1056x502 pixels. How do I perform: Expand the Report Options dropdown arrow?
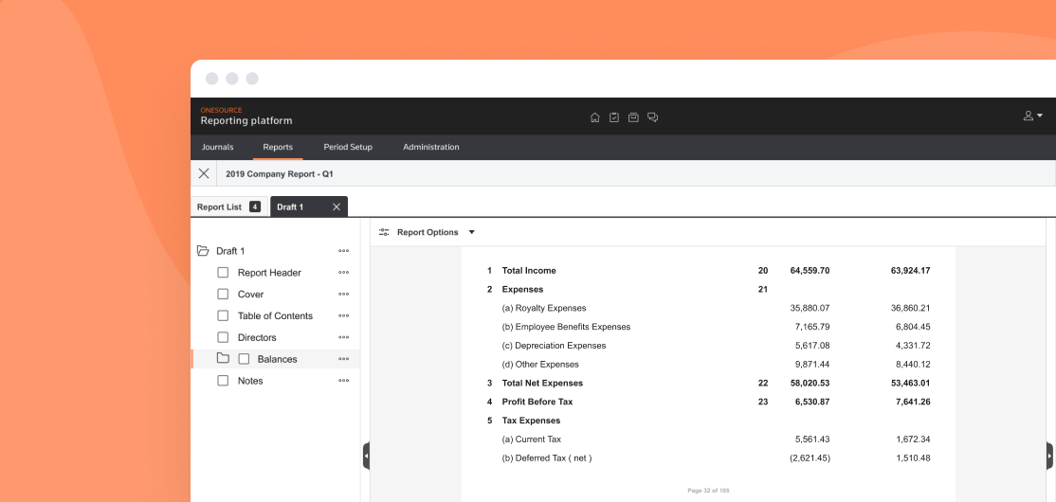click(472, 232)
